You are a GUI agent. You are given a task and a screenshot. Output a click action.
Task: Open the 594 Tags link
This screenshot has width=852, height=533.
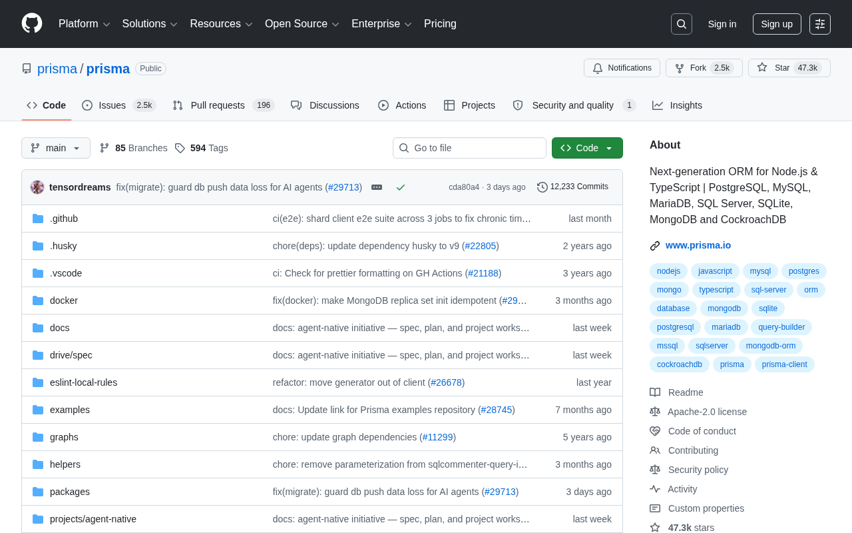(201, 148)
